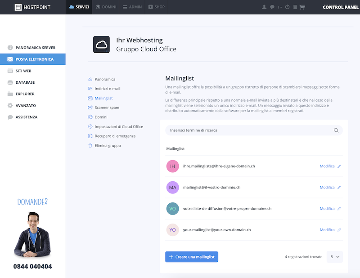The image size is (360, 278).
Task: Click the Panoramica Server info icon
Action: click(10, 48)
